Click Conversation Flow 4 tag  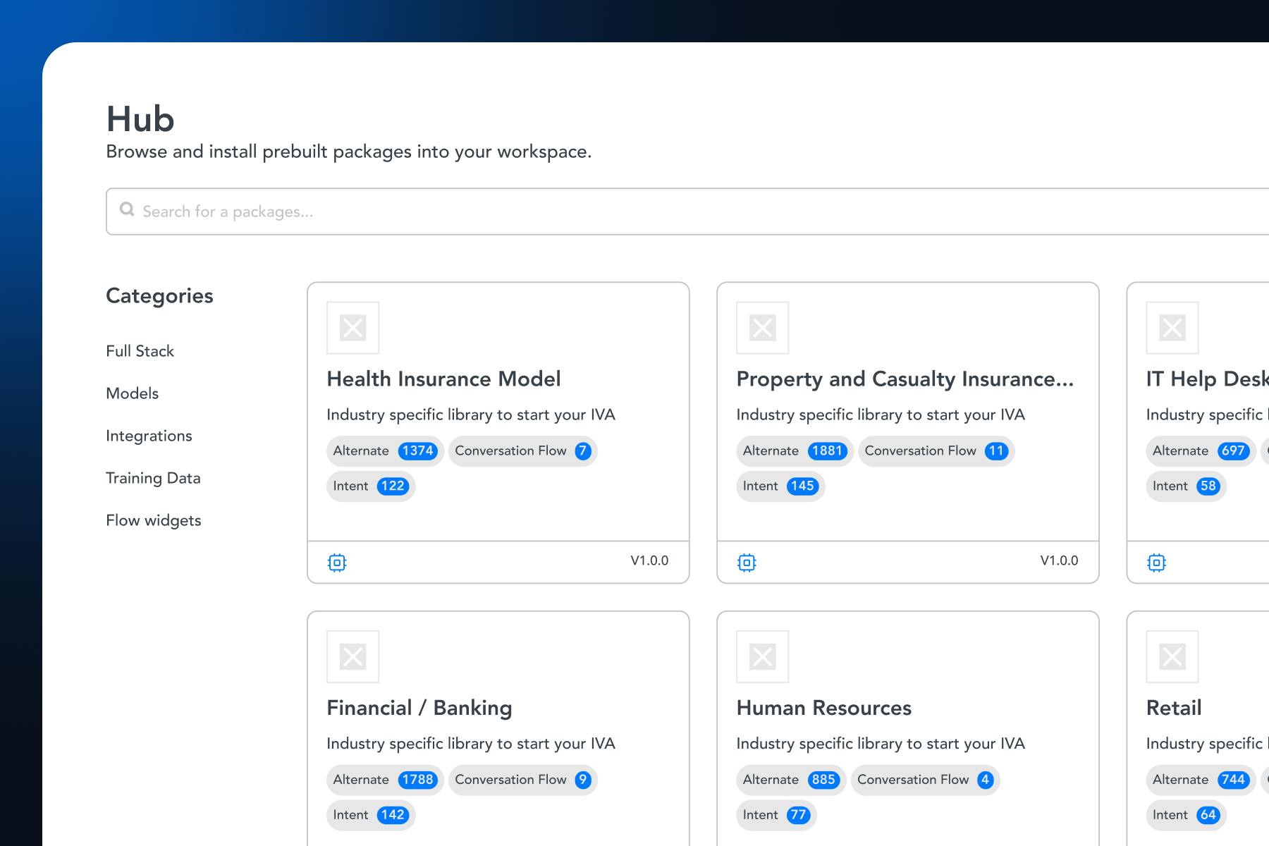tap(925, 780)
